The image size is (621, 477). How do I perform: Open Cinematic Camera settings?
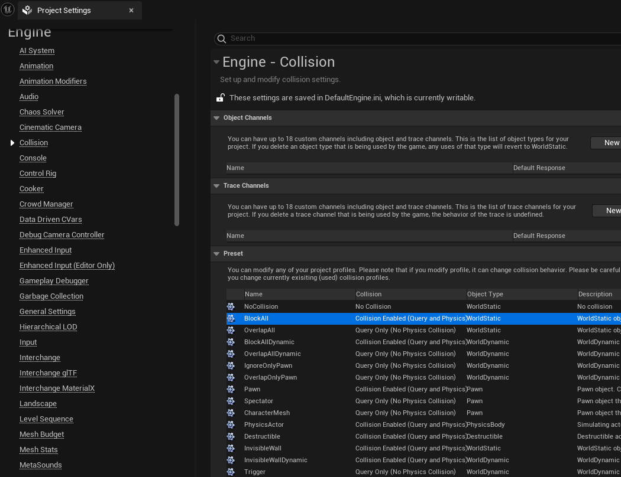(50, 128)
